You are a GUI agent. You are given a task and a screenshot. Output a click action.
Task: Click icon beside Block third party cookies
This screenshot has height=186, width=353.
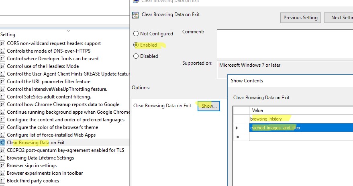[2, 181]
